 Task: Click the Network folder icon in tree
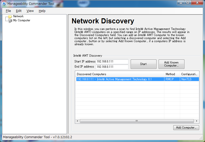point(10,17)
